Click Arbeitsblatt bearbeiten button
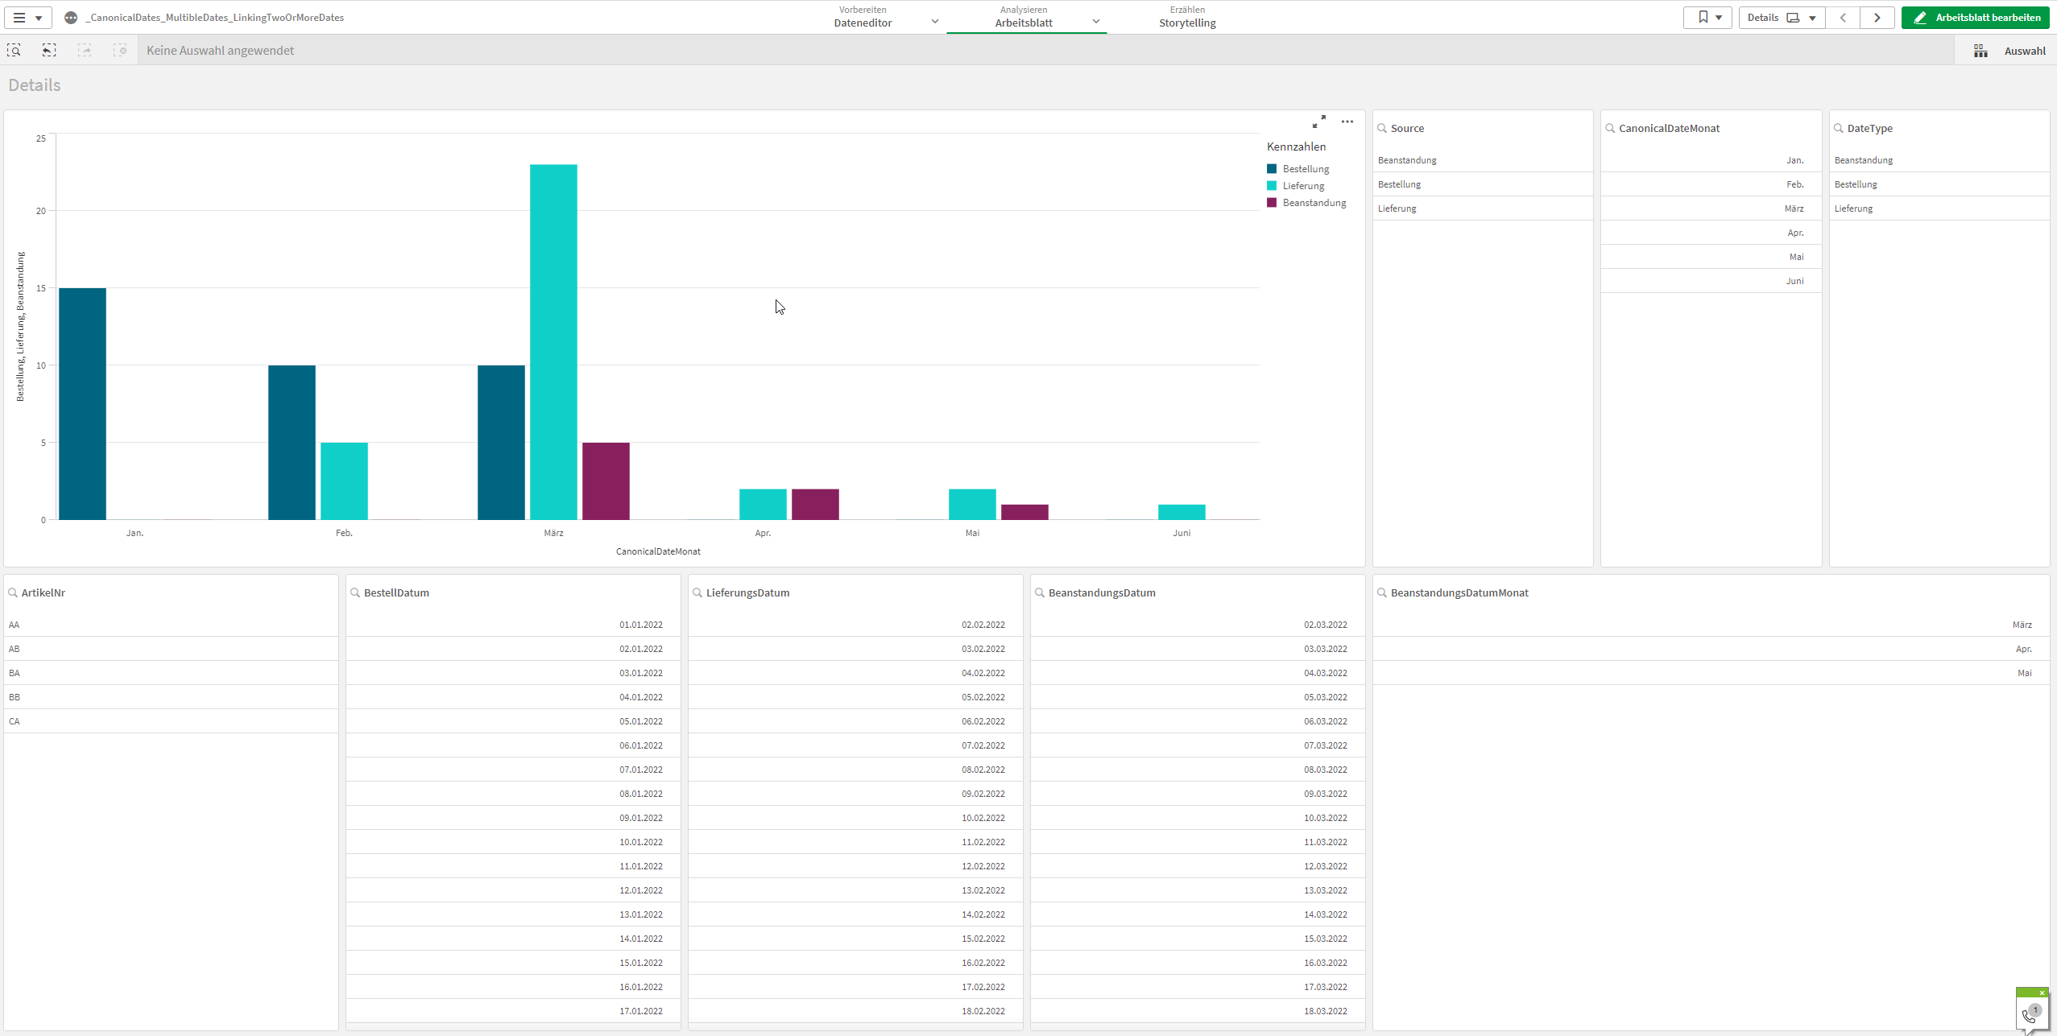The width and height of the screenshot is (2057, 1036). tap(1976, 18)
